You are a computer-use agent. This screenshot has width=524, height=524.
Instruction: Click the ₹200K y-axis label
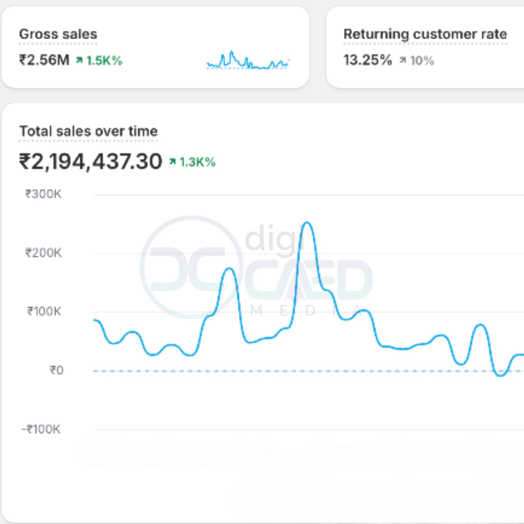[43, 253]
